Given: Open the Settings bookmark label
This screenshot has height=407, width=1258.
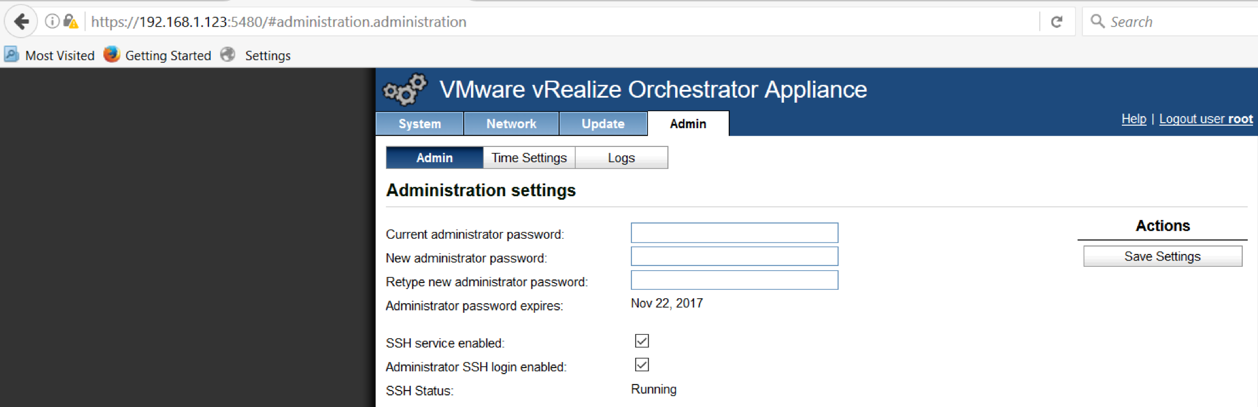Looking at the screenshot, I should point(268,55).
